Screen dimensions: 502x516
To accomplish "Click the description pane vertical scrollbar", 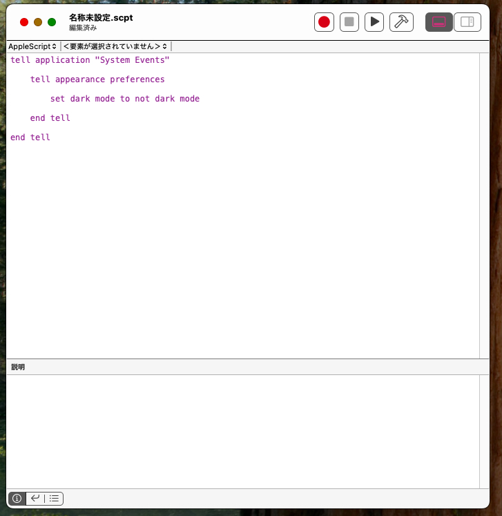I will coord(484,432).
